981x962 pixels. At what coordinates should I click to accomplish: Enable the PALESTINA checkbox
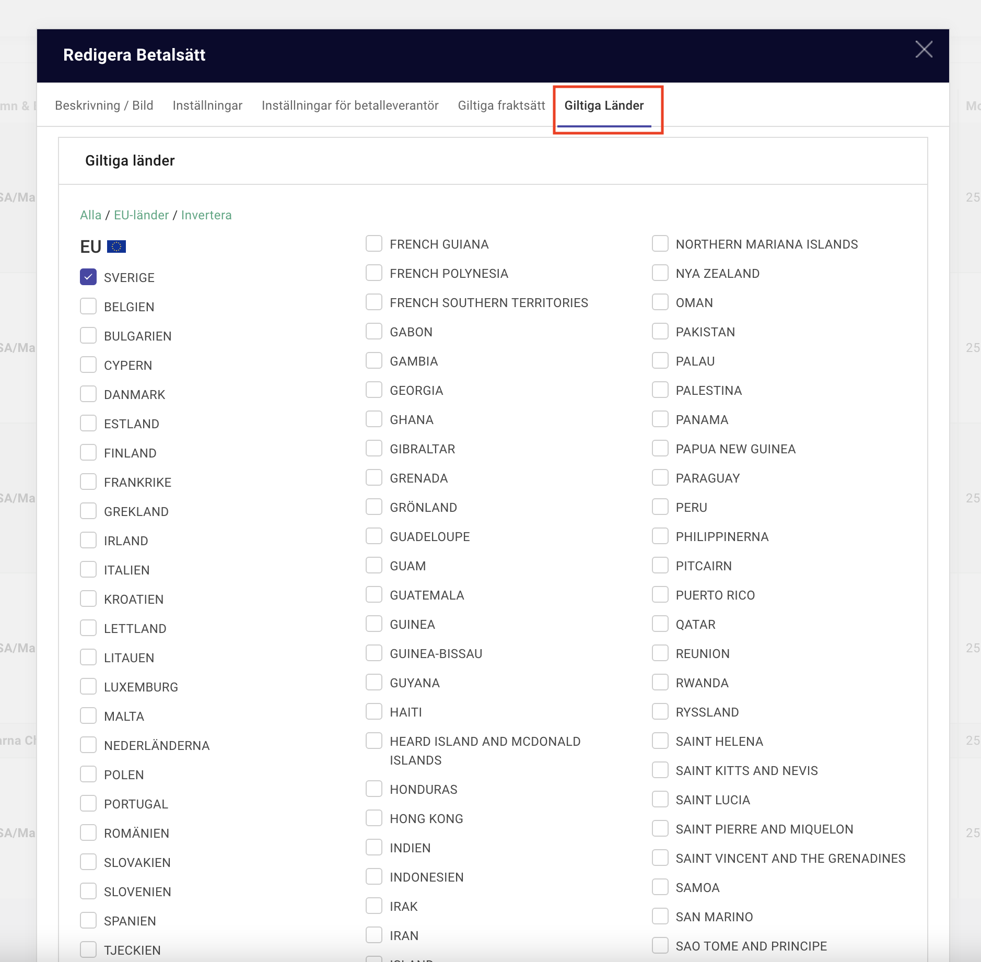(660, 390)
